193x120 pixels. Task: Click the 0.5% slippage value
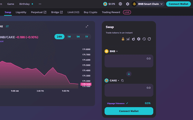click(148, 103)
